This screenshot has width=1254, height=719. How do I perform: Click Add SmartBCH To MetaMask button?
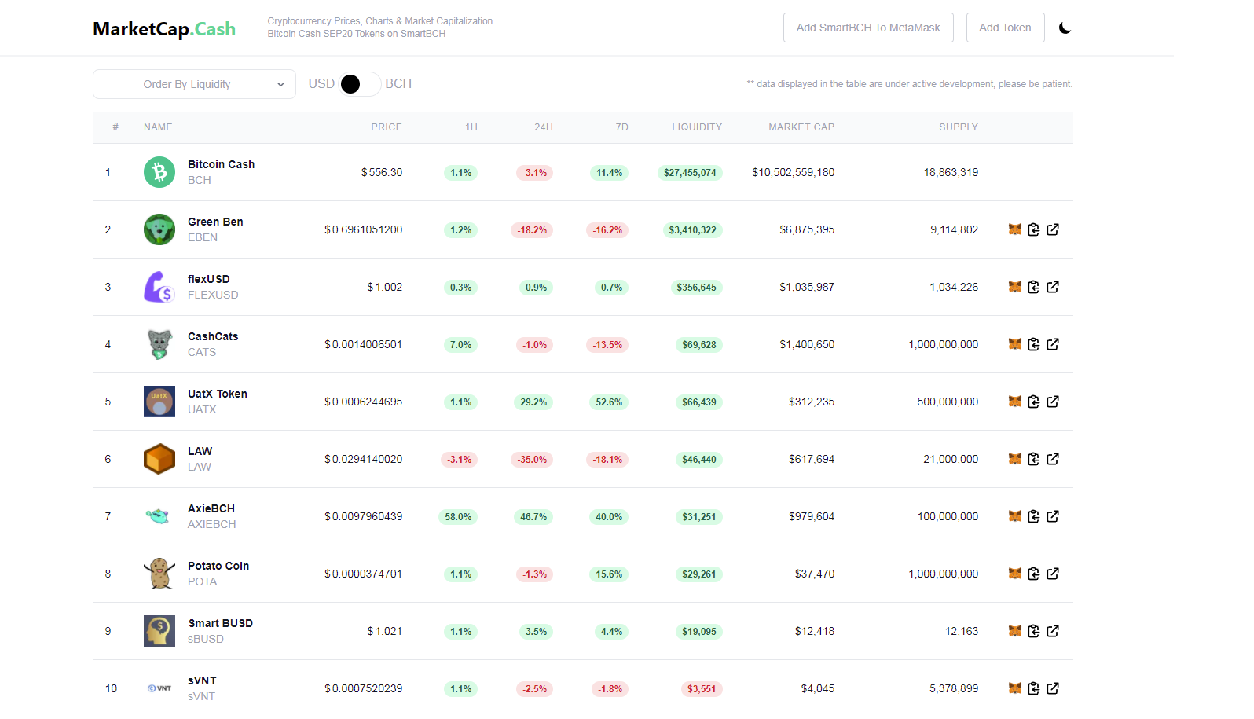(x=868, y=28)
